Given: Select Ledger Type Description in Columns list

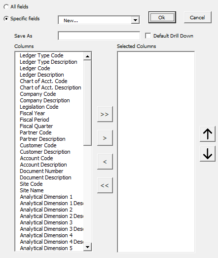Looking at the screenshot, I should point(49,62).
